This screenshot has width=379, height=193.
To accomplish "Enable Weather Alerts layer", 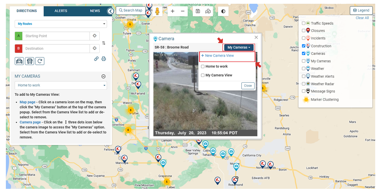I will pyautogui.click(x=303, y=77).
